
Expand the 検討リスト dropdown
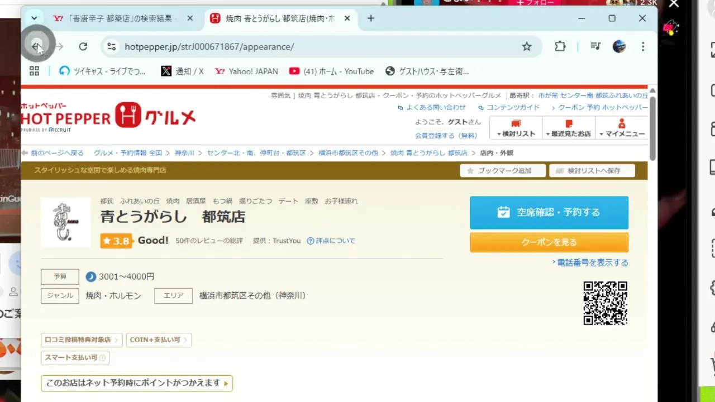(x=516, y=128)
